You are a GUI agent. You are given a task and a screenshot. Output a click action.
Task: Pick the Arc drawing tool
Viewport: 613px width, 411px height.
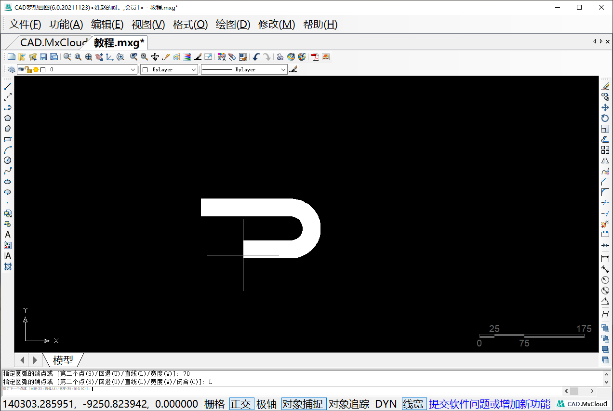[x=7, y=150]
